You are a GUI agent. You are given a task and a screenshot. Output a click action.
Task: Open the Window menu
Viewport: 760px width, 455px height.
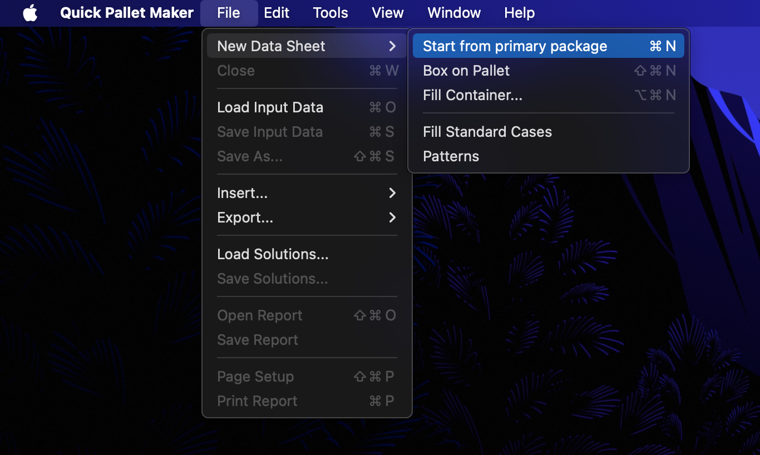454,13
